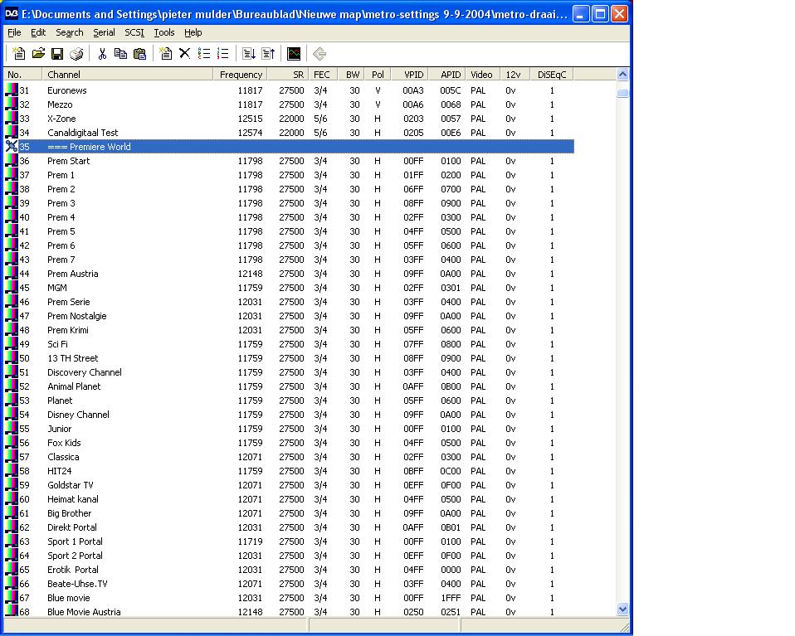Click the scrollbar up arrow
The height and width of the screenshot is (636, 795).
click(x=622, y=75)
